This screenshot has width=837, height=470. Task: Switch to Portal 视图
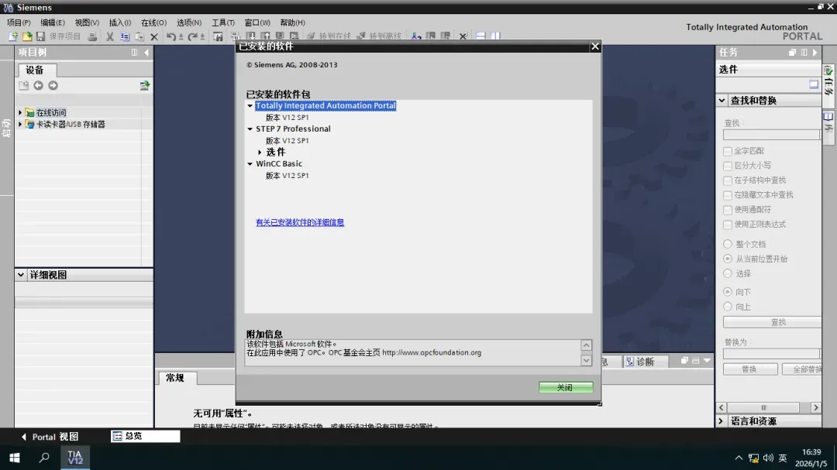(50, 437)
